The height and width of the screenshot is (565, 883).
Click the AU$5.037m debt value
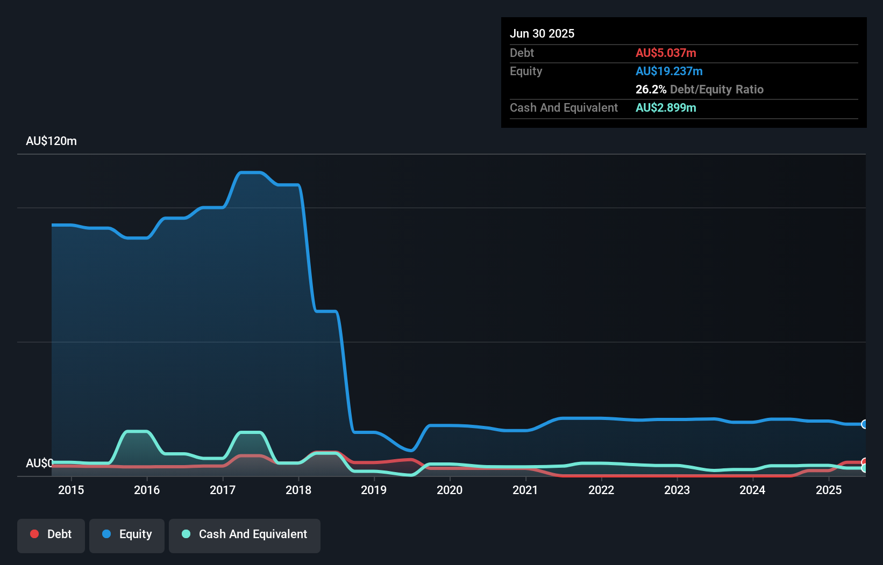666,53
